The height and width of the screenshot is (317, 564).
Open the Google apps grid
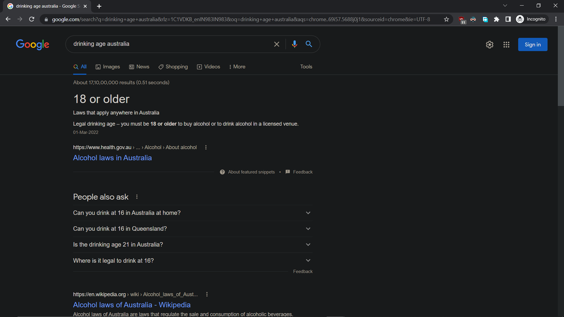tap(506, 44)
